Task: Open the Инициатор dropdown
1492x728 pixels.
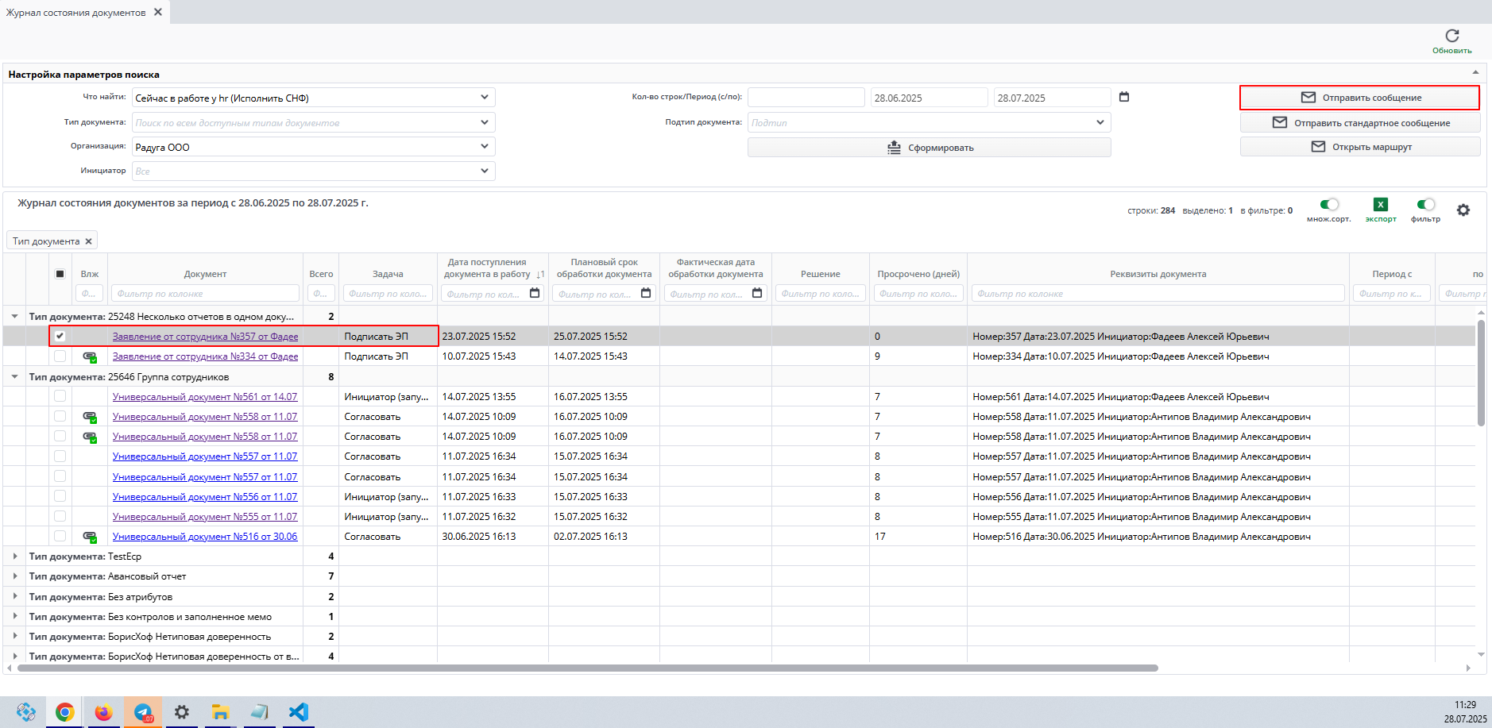Action: (485, 171)
